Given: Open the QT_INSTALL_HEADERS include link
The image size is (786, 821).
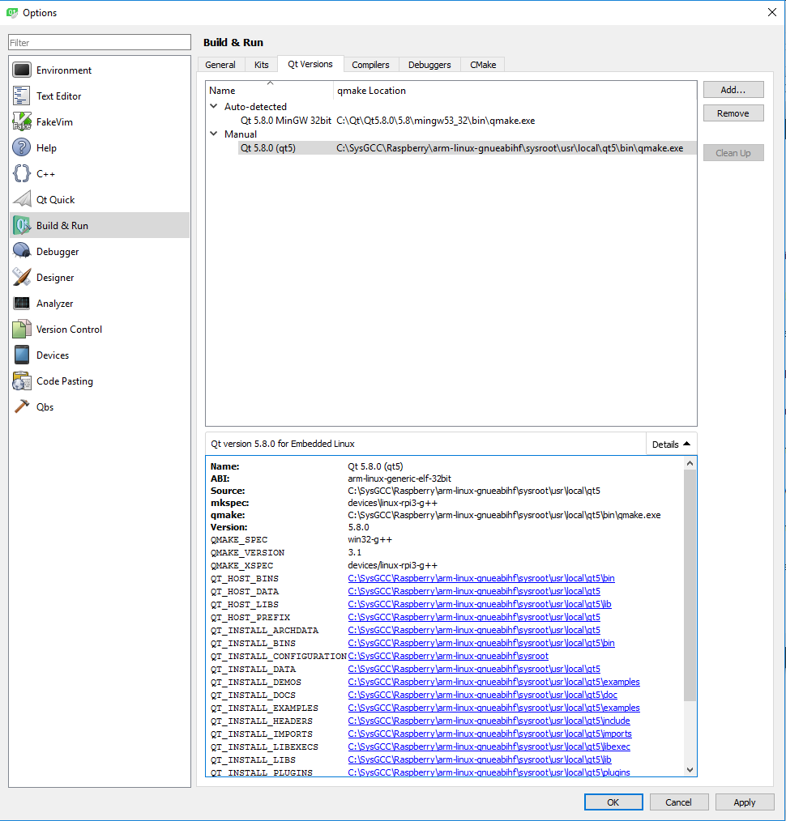Looking at the screenshot, I should pos(489,721).
